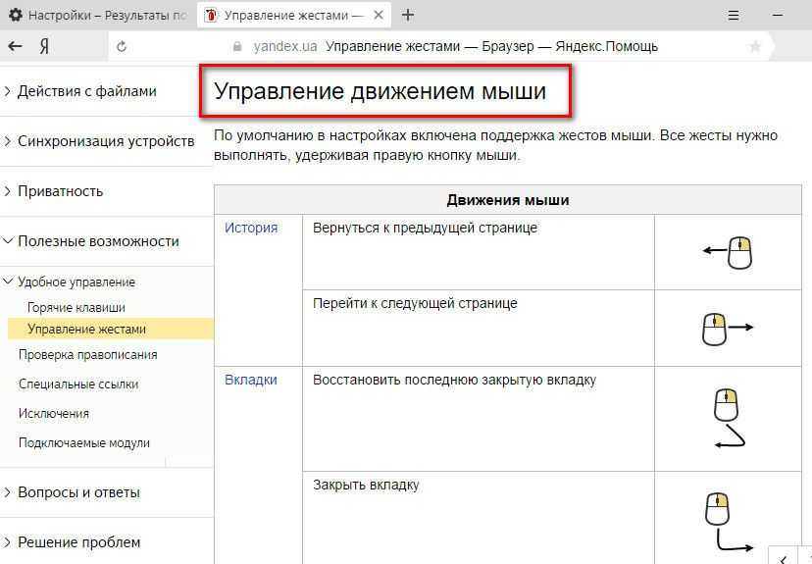812x564 pixels.
Task: Open the "Вкладки" link in table
Action: coord(251,380)
